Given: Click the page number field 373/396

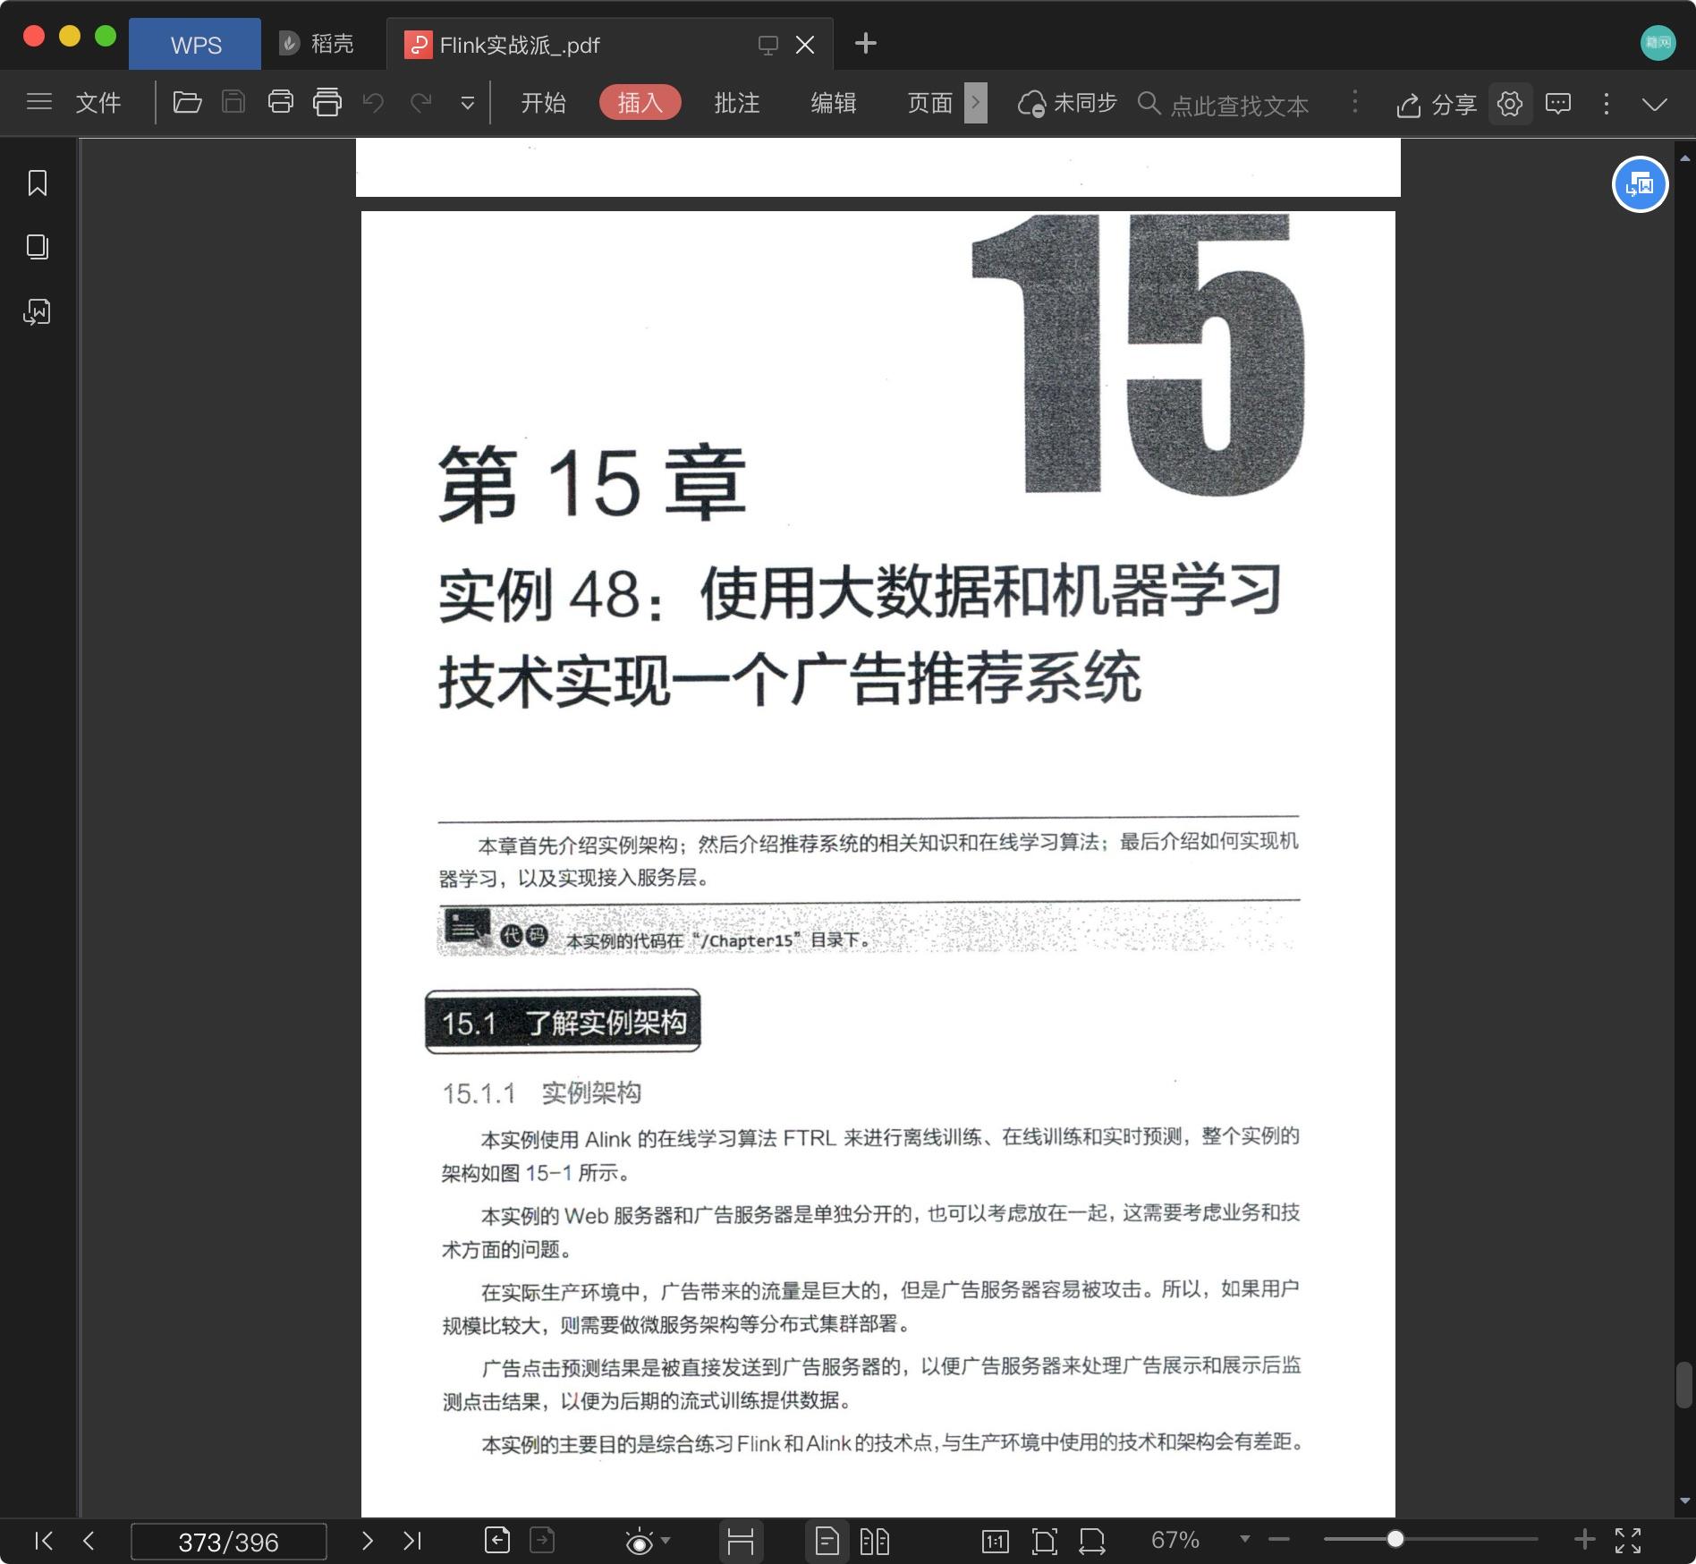Looking at the screenshot, I should (x=229, y=1542).
